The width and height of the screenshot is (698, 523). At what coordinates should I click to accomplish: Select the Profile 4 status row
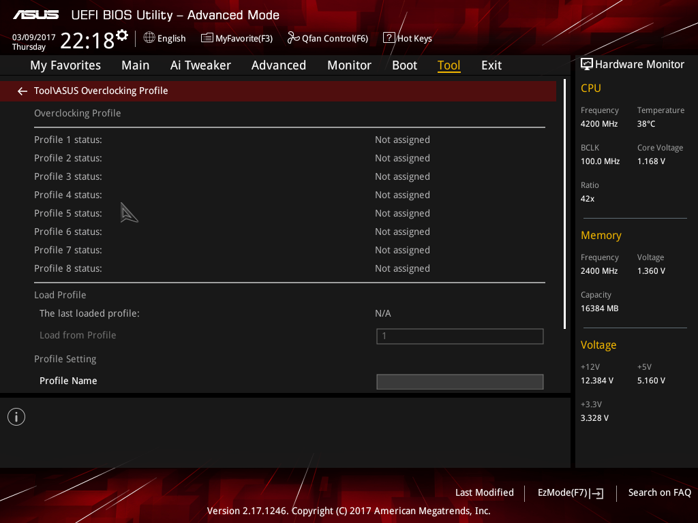pyautogui.click(x=289, y=195)
